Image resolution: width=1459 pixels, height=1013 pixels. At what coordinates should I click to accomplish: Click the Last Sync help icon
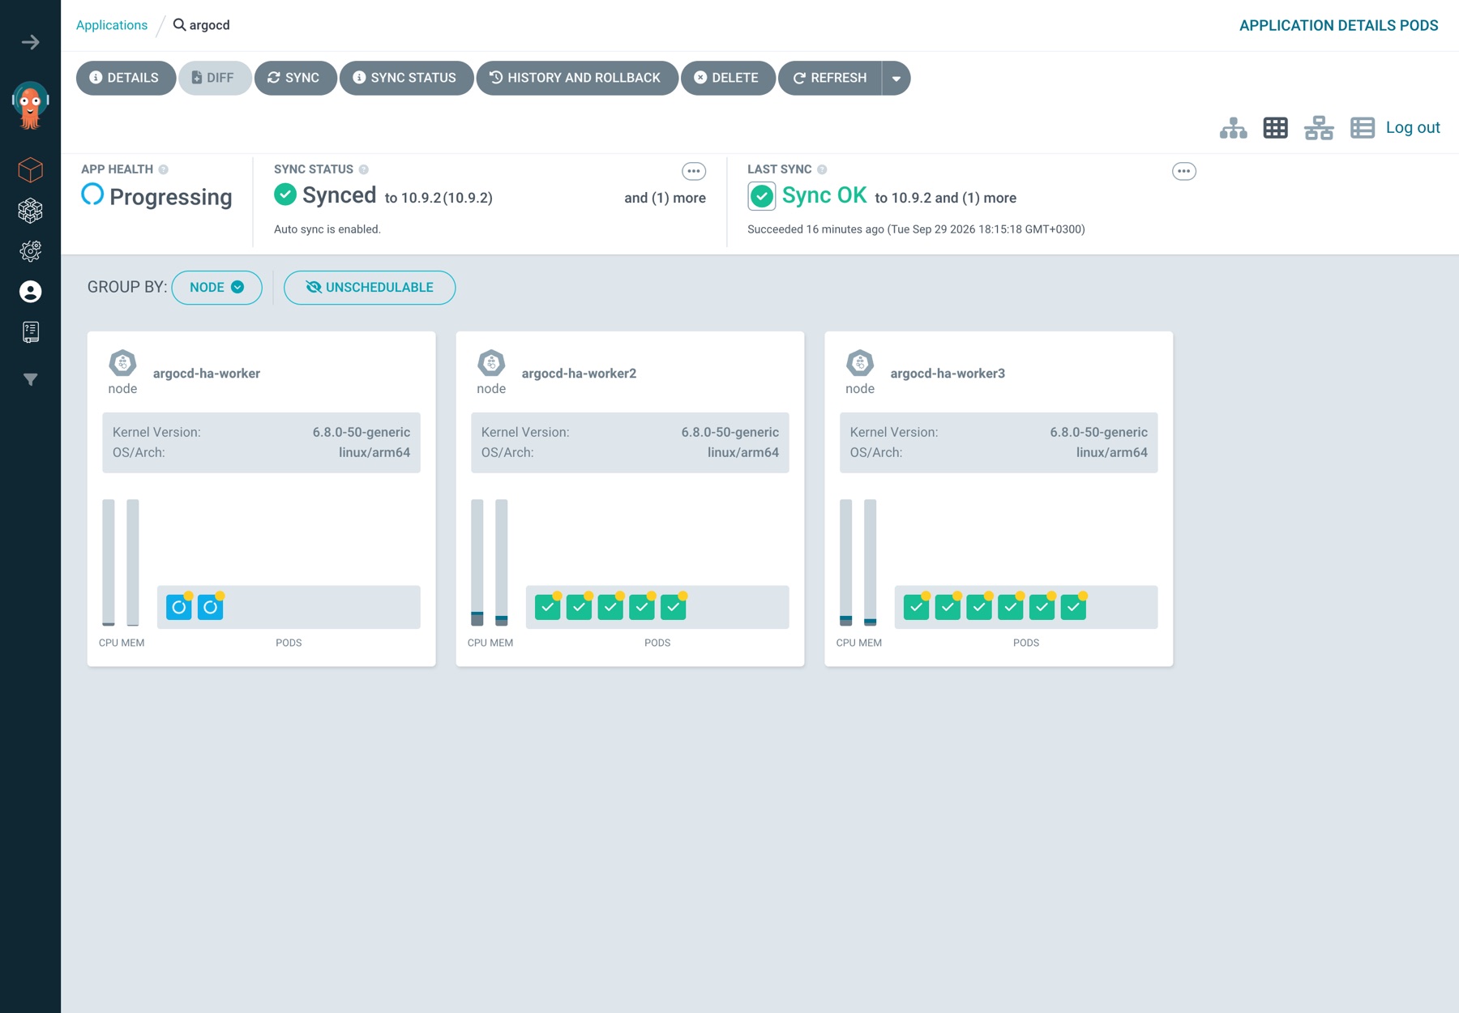(822, 169)
